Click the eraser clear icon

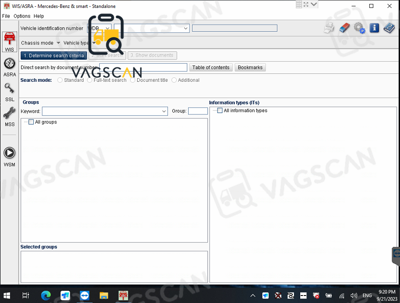point(344,28)
